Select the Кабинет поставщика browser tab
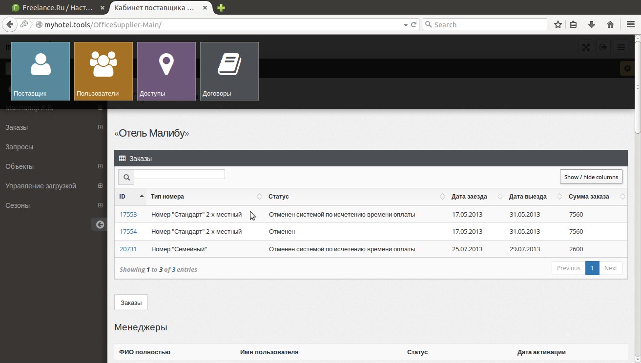Screen dimensions: 641x363 [x=161, y=8]
